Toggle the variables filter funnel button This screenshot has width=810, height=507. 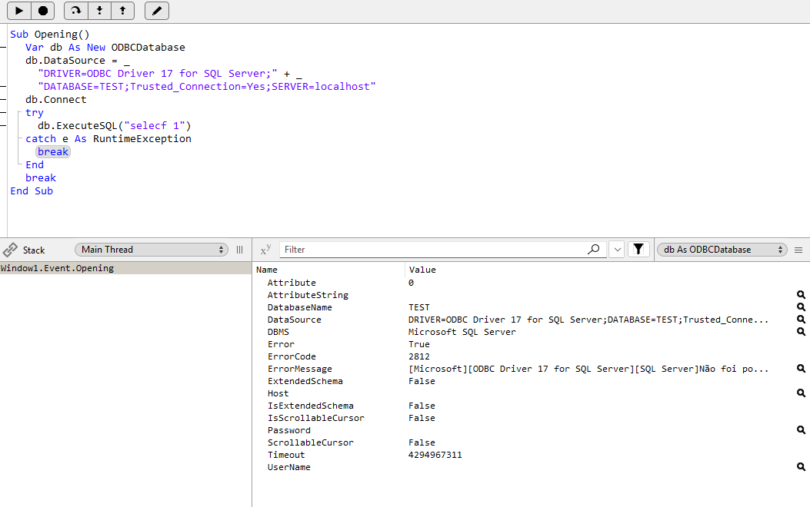click(x=638, y=250)
